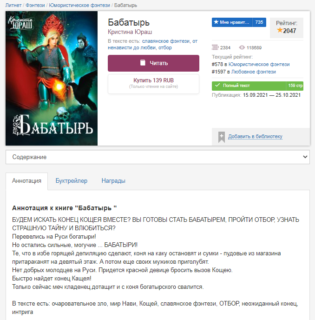Screen dimensions: 315x320
Task: Click Купить 139 RUB button
Action: pyautogui.click(x=153, y=84)
